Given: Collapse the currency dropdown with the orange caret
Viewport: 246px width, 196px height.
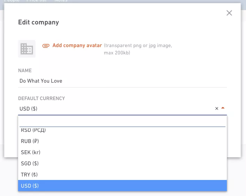Looking at the screenshot, I should click(223, 108).
